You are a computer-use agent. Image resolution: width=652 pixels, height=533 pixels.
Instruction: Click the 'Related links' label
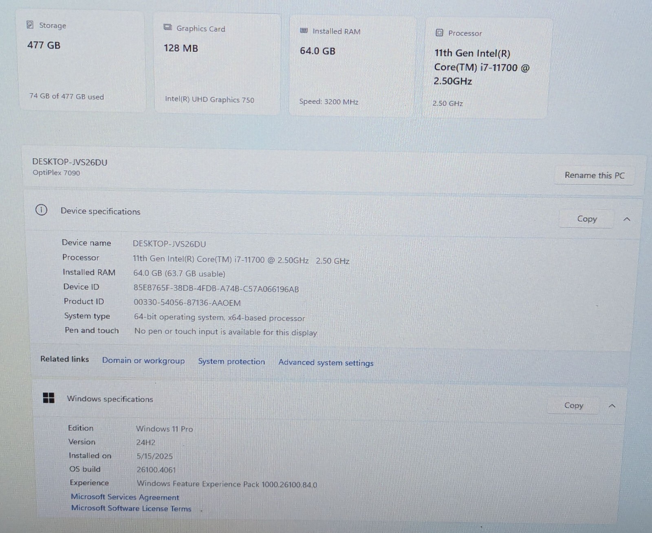(64, 359)
